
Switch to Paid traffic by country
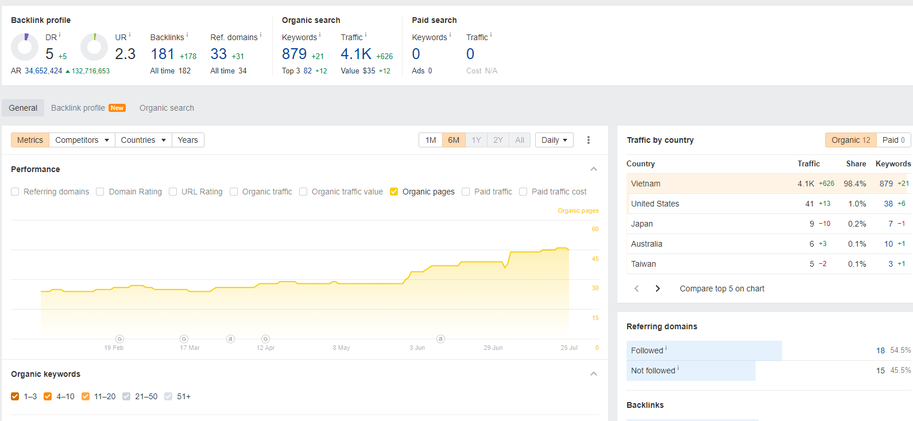(893, 140)
